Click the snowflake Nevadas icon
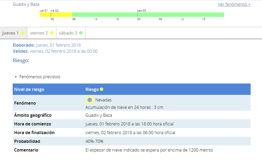Screen dimensions: 262x161 (90, 100)
